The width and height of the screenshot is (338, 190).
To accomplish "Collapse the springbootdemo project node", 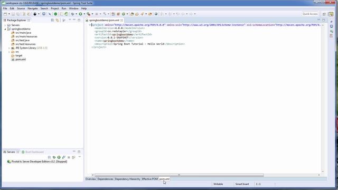I will coord(5,29).
